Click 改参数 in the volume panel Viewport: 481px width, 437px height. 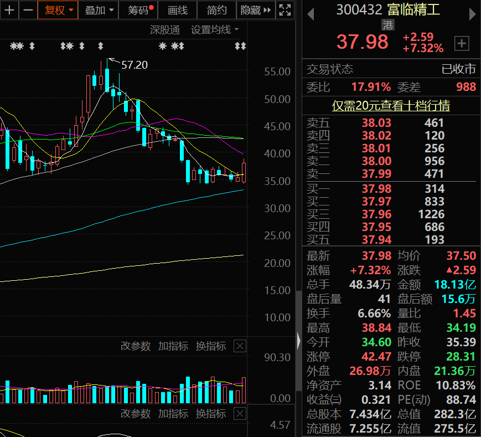pos(136,346)
